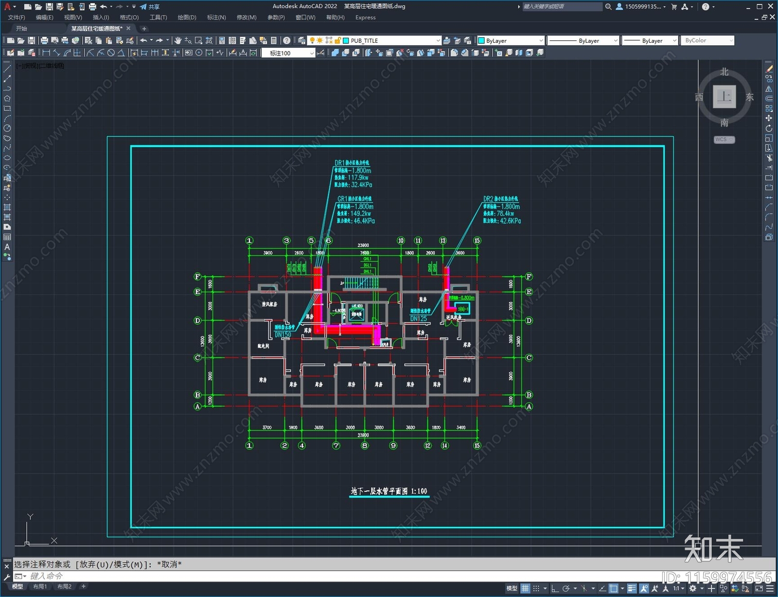778x597 pixels.
Task: Select the Linear dimension tool
Action: (x=47, y=53)
